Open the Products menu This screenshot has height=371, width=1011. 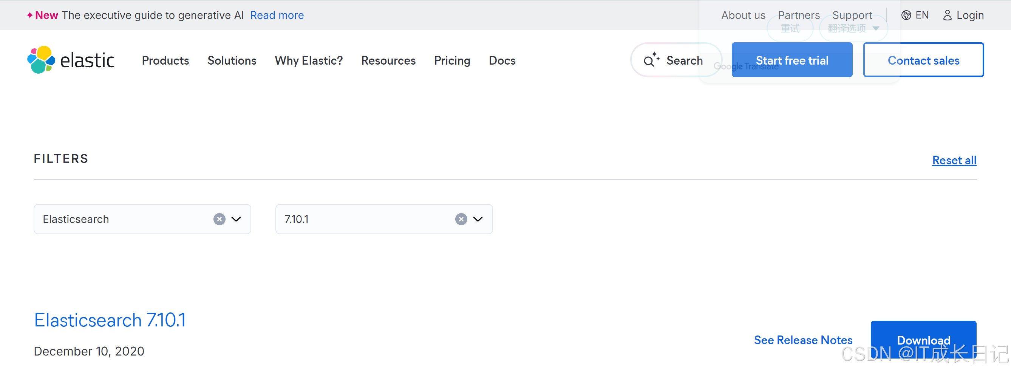(165, 60)
